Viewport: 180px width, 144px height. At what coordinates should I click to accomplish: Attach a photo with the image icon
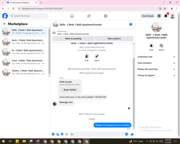[x=58, y=134]
